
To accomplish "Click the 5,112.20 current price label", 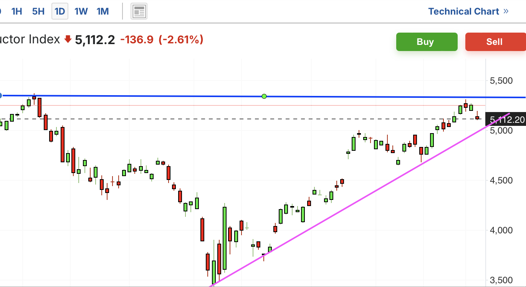I will [x=507, y=120].
